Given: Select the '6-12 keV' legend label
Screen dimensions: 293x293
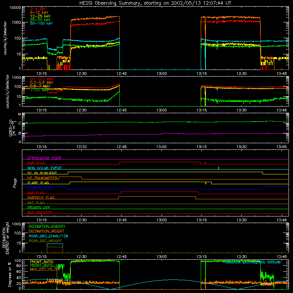Looking at the screenshot, I should point(39,12).
